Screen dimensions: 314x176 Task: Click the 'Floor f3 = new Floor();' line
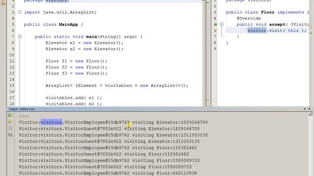77,73
